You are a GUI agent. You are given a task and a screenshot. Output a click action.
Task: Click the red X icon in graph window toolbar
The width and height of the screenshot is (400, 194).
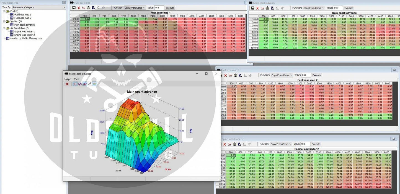(x=67, y=84)
